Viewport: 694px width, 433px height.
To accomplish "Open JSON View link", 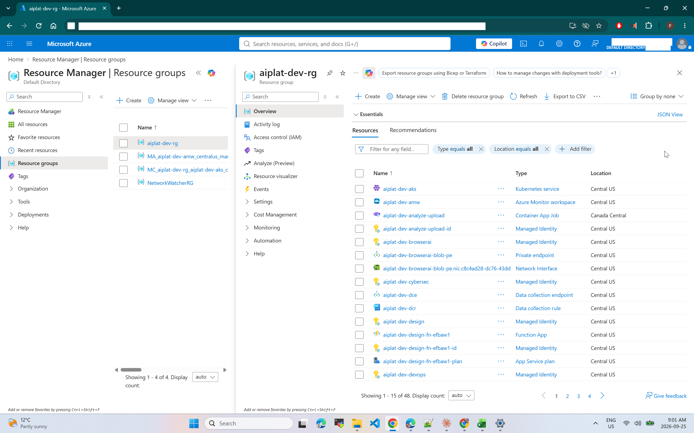I will 670,114.
